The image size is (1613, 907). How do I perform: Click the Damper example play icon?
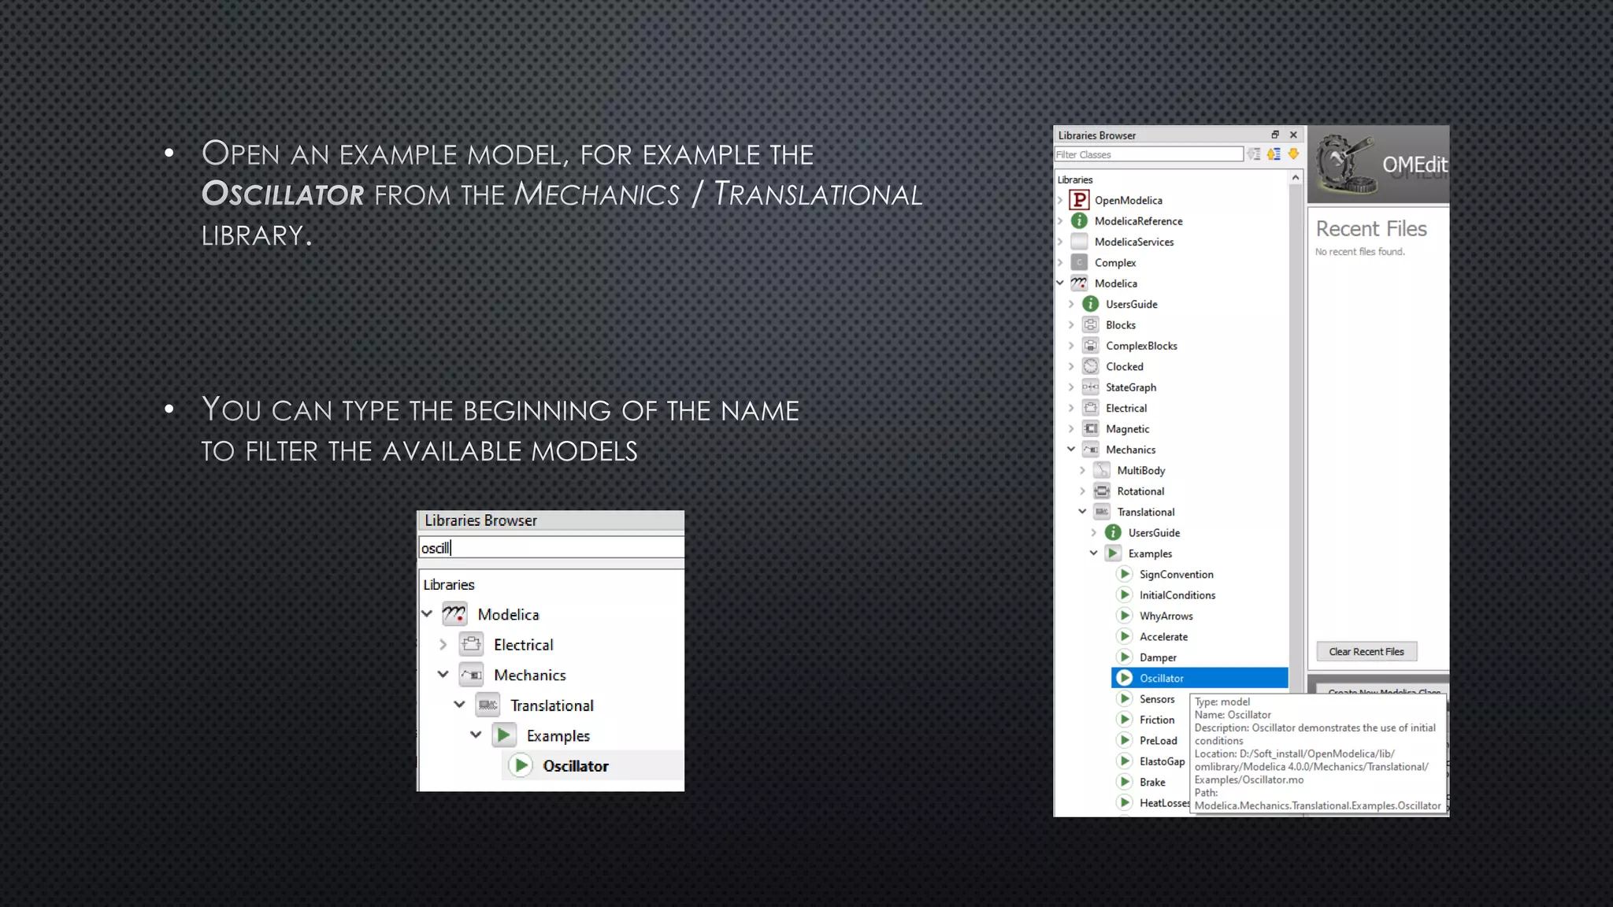pos(1125,657)
